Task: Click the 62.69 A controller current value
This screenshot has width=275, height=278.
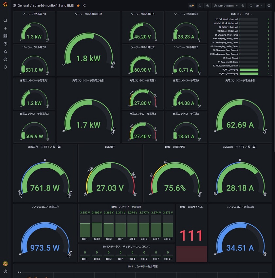Action: coord(240,125)
